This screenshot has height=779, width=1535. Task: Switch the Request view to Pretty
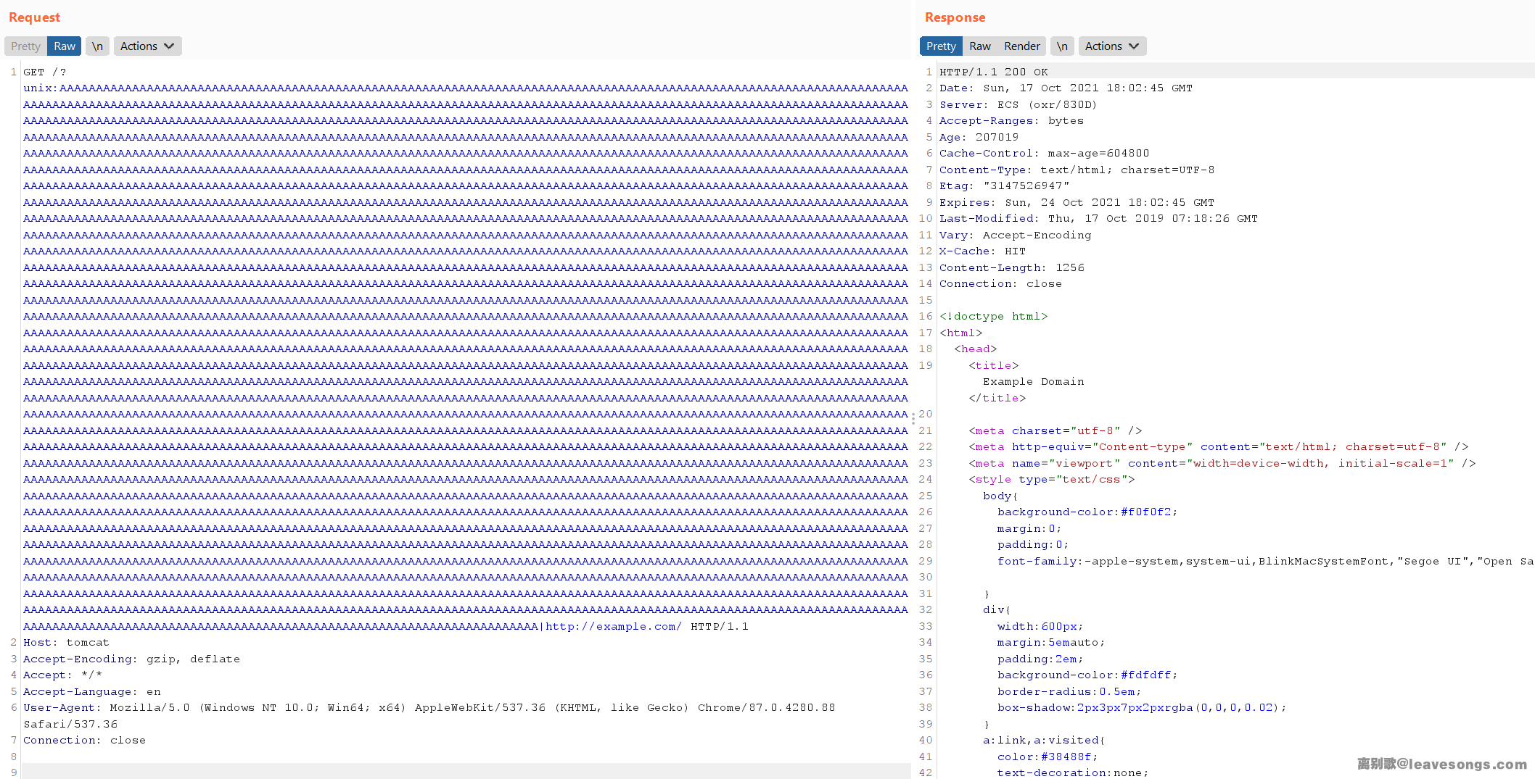point(25,46)
